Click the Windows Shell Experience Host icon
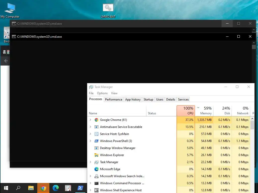Screen dimensions: 258x193 click(x=96, y=190)
